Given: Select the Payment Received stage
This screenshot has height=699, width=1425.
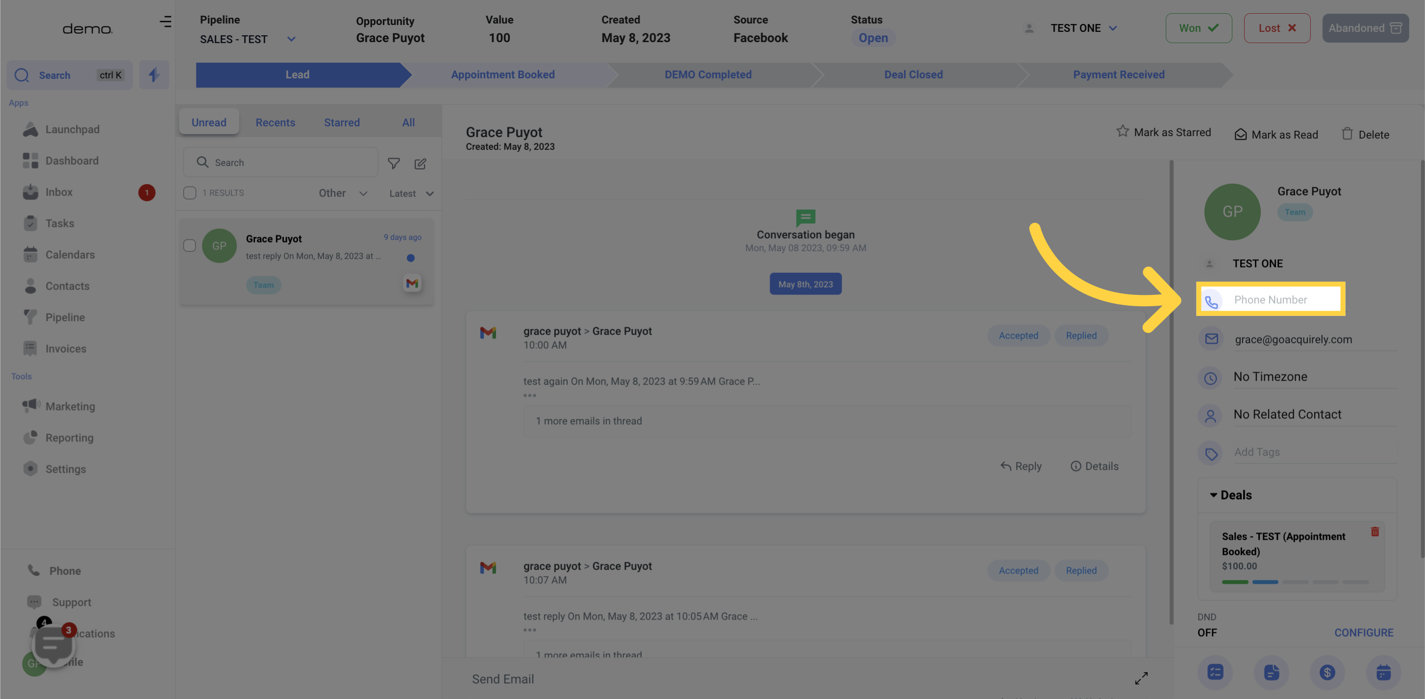Looking at the screenshot, I should point(1119,74).
